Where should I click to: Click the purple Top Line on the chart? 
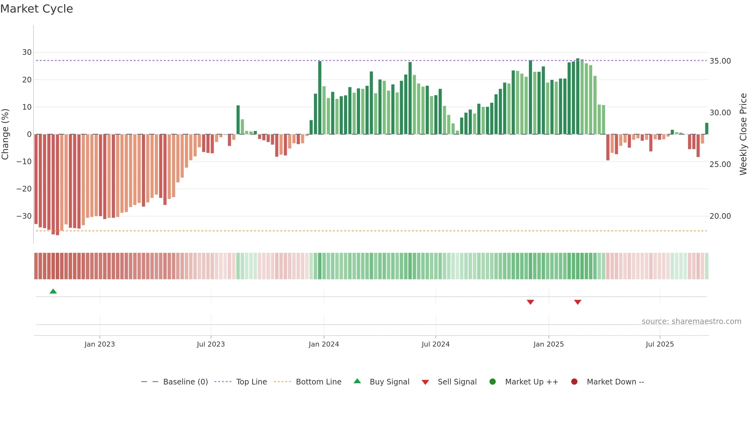coord(371,60)
